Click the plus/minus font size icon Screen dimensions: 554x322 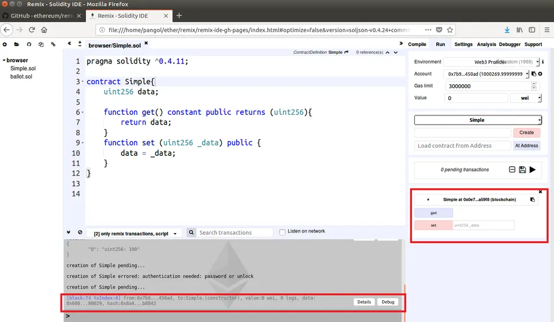pyautogui.click(x=80, y=43)
